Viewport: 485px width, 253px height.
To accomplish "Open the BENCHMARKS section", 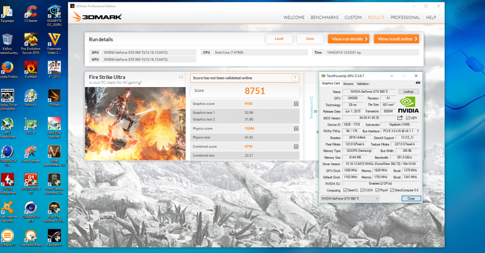I will tap(325, 17).
